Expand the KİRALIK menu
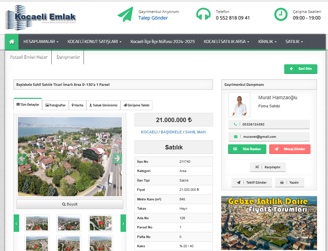This screenshot has width=328, height=251. (x=267, y=42)
